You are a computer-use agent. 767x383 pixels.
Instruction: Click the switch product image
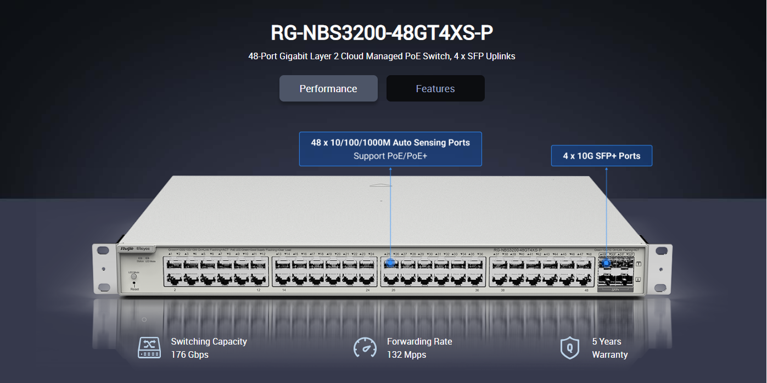[383, 237]
